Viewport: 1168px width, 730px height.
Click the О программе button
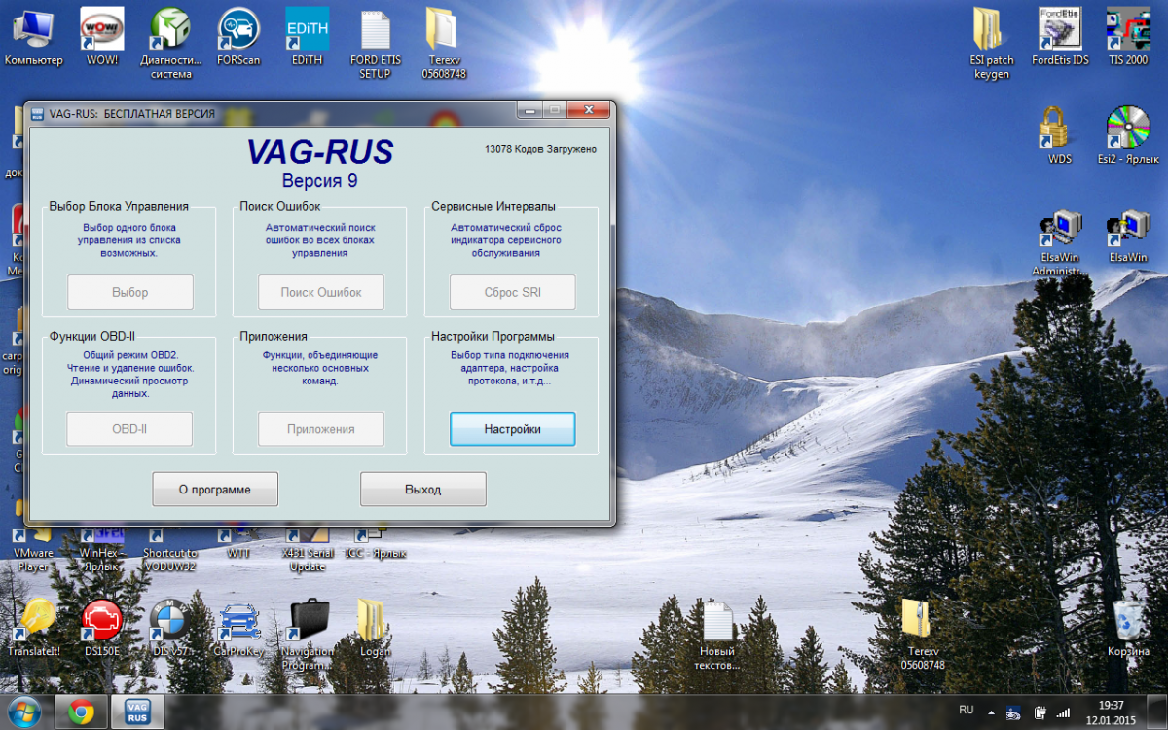tap(215, 490)
